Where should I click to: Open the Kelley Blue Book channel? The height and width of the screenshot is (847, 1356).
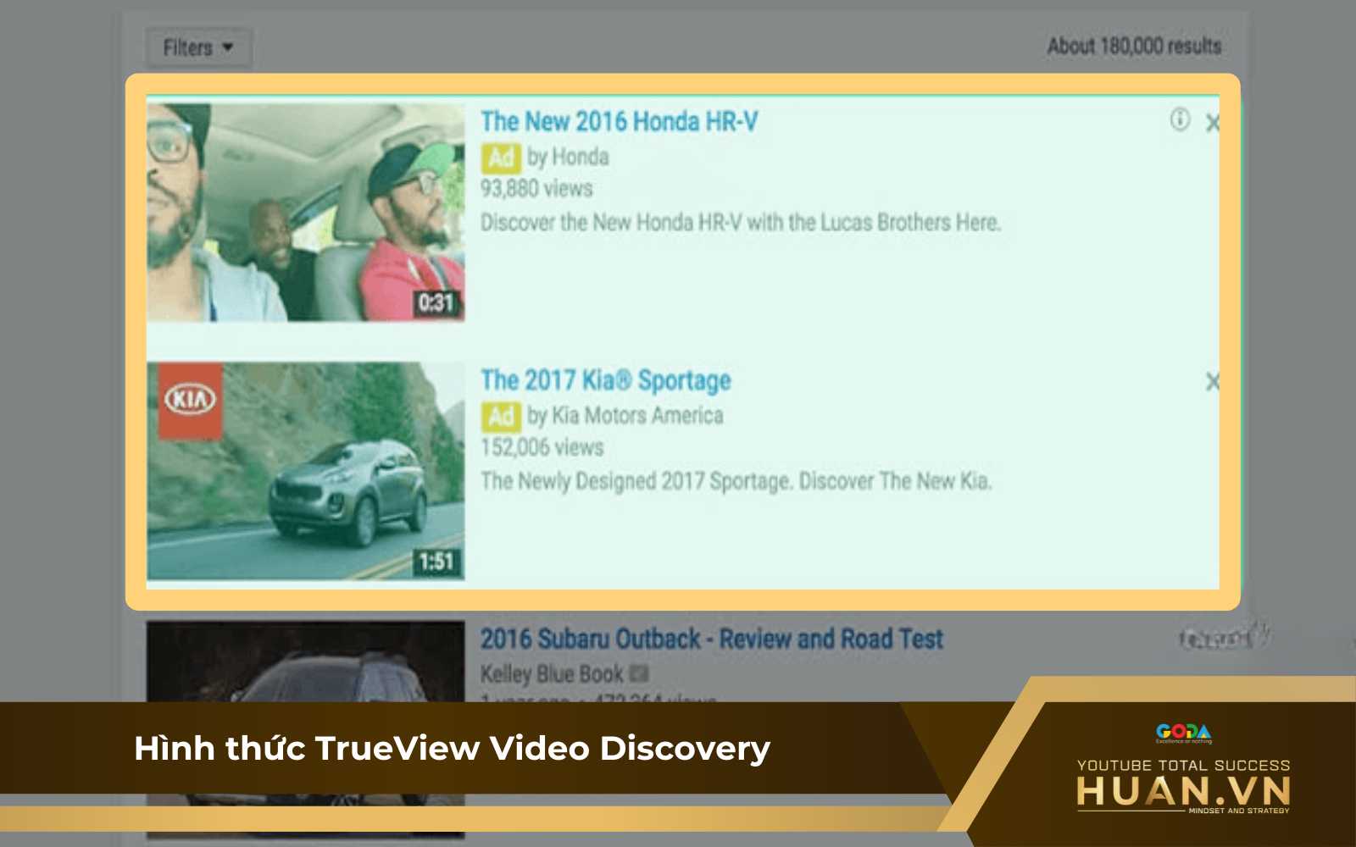(552, 674)
